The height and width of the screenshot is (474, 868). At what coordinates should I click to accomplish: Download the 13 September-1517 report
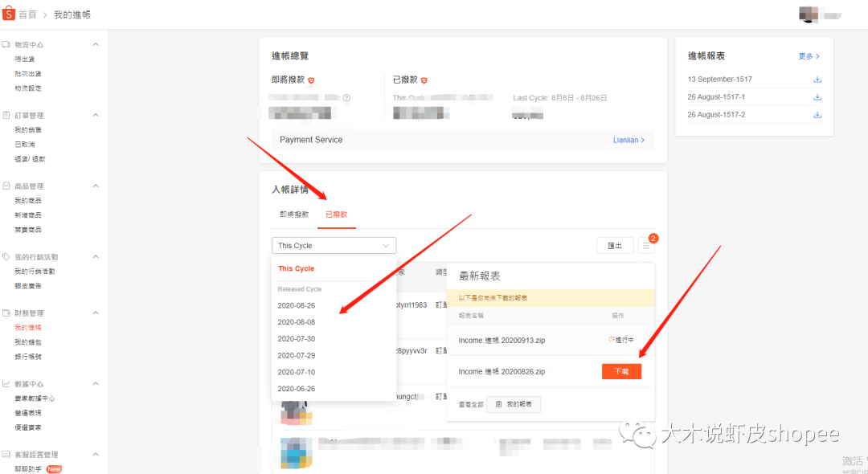coord(817,79)
